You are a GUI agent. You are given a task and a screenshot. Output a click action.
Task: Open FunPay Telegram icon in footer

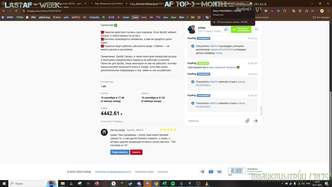tap(202, 172)
